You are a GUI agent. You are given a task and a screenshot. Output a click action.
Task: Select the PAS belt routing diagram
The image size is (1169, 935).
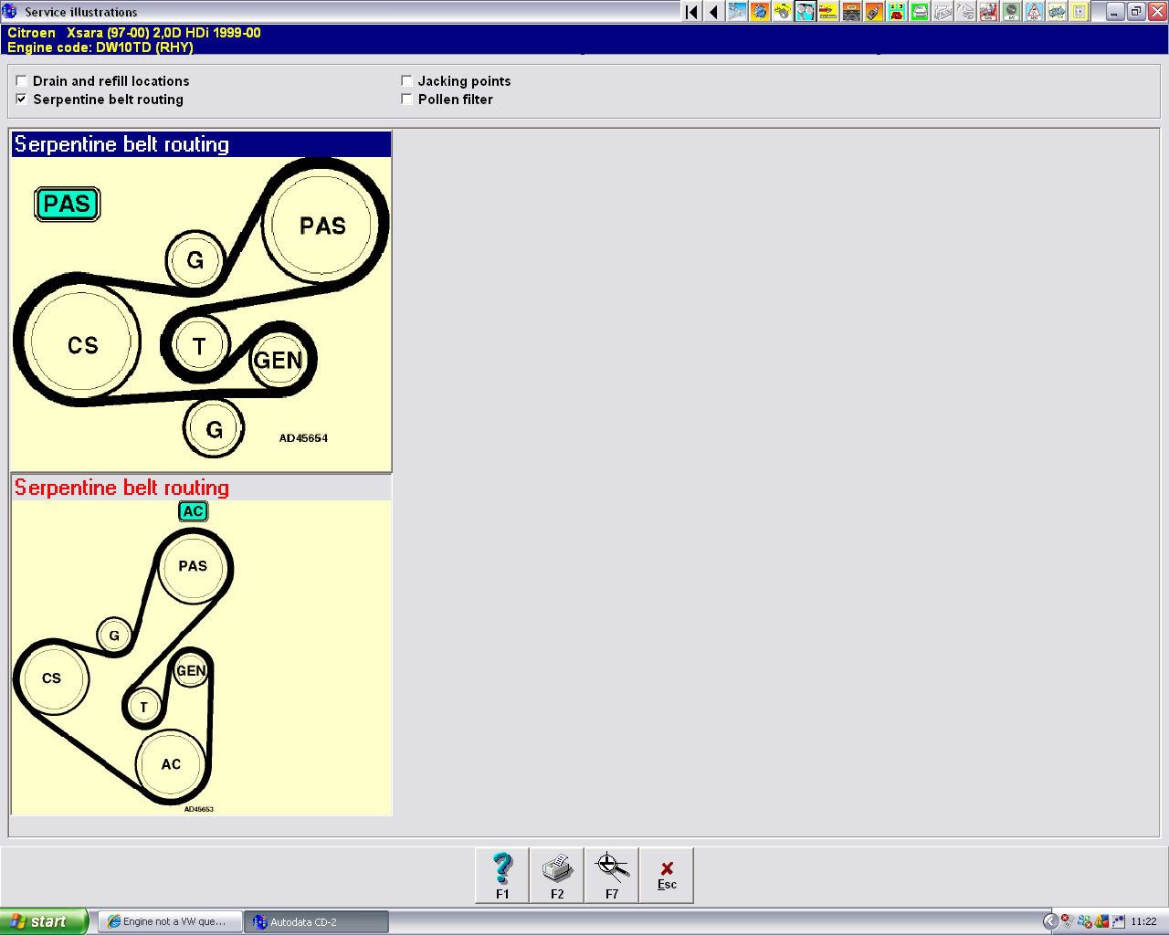(x=201, y=306)
